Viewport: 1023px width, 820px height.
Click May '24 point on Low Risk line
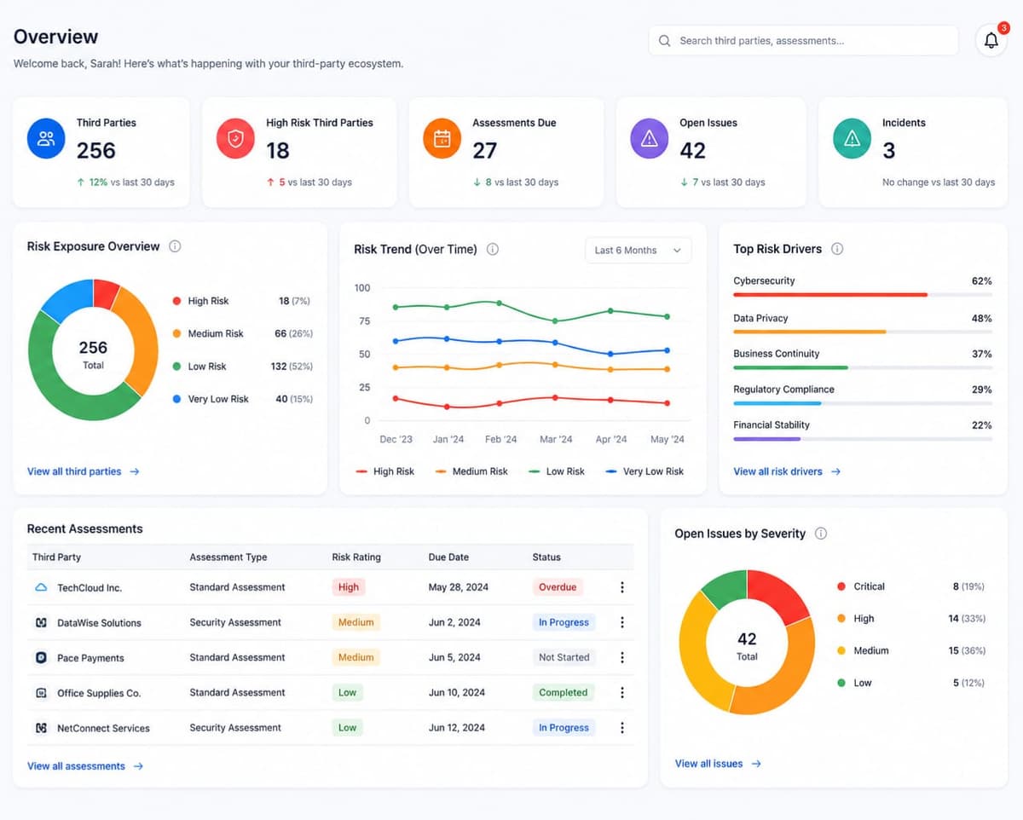667,316
